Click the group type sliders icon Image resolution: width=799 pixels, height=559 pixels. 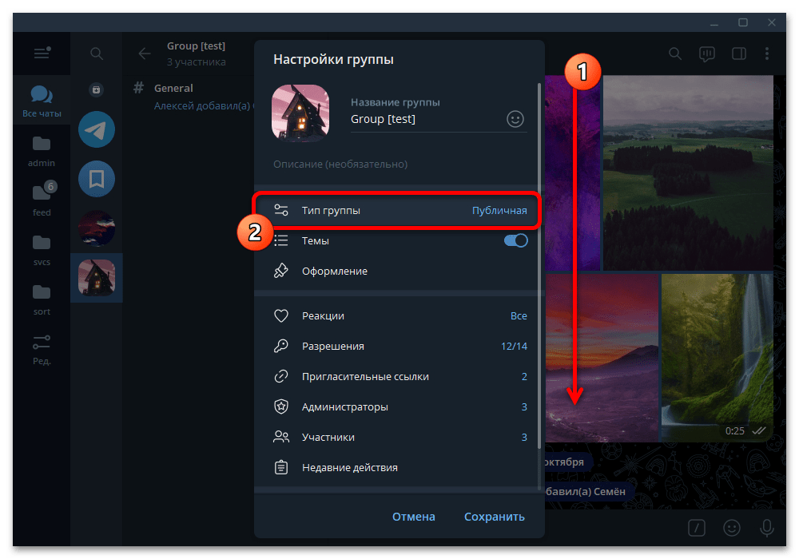tap(280, 210)
